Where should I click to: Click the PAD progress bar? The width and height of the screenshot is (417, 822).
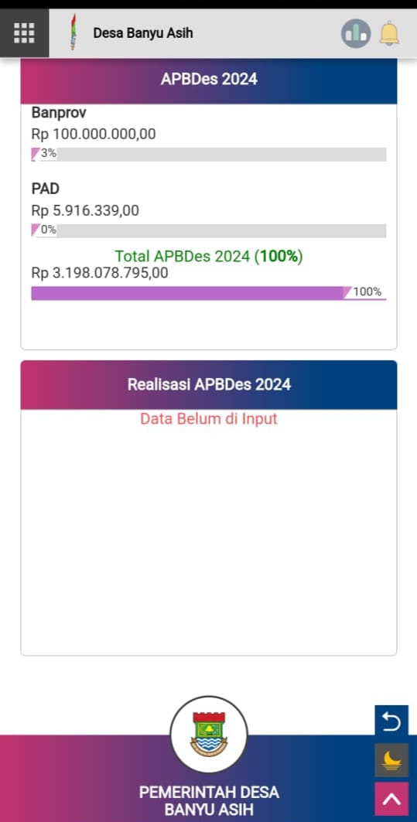pos(209,230)
